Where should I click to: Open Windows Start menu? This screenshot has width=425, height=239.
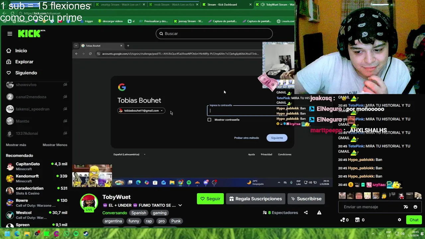7,234
